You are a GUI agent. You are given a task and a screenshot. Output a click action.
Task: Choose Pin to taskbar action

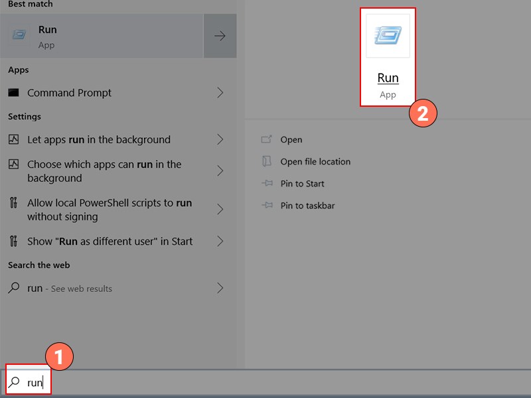307,206
